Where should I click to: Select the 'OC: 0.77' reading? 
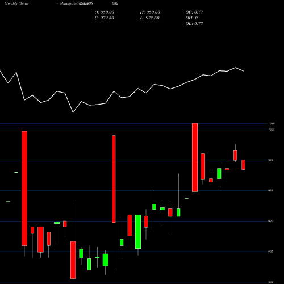pos(194,12)
